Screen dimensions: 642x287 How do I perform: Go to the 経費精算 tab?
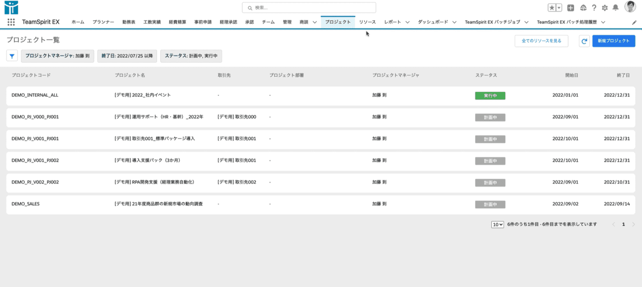point(177,22)
